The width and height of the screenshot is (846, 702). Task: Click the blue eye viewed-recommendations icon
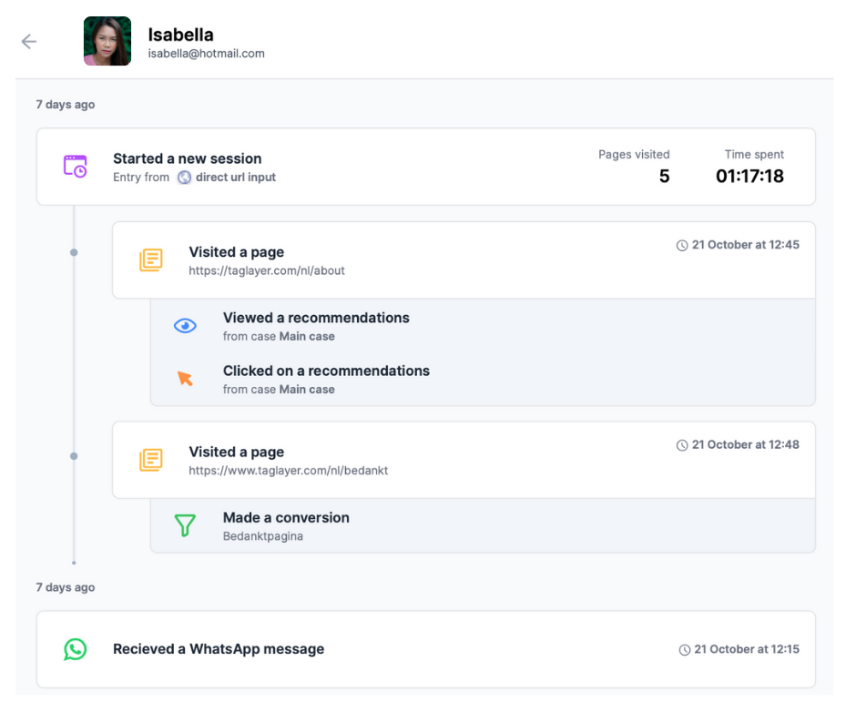pos(185,326)
